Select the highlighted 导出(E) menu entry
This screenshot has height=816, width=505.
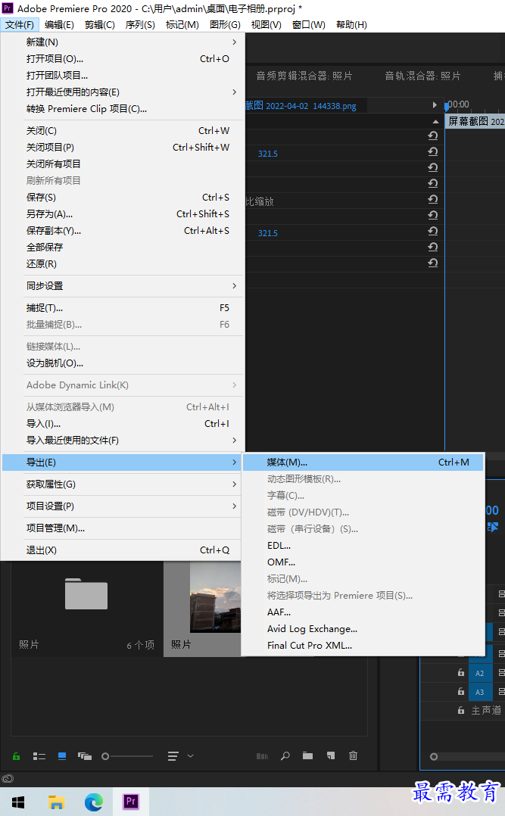click(123, 462)
